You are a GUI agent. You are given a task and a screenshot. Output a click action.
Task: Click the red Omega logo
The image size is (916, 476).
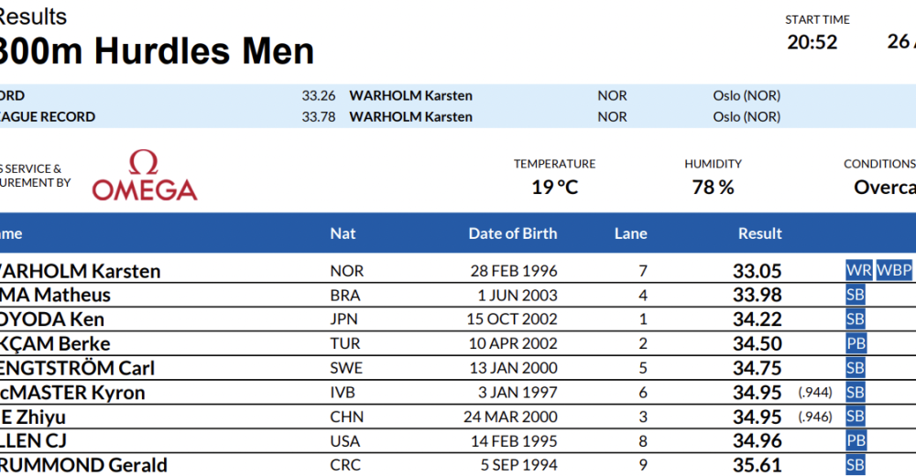(x=145, y=175)
